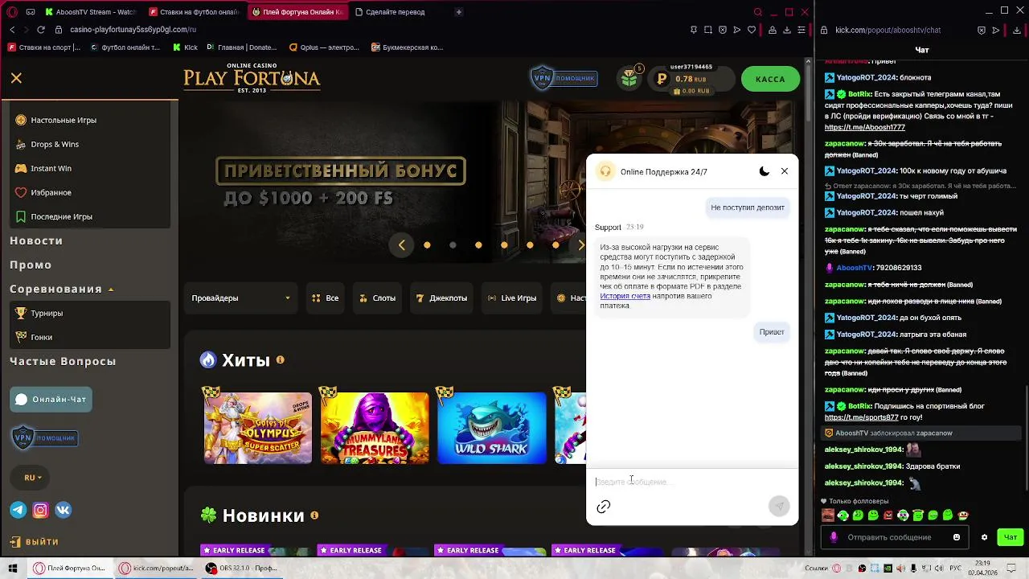The image size is (1029, 579).
Task: Open a new browser tab
Action: point(459,12)
